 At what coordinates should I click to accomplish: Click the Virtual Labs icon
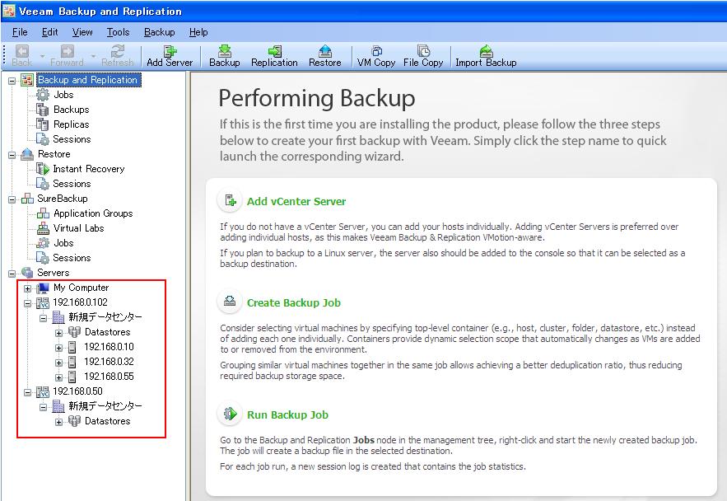43,228
